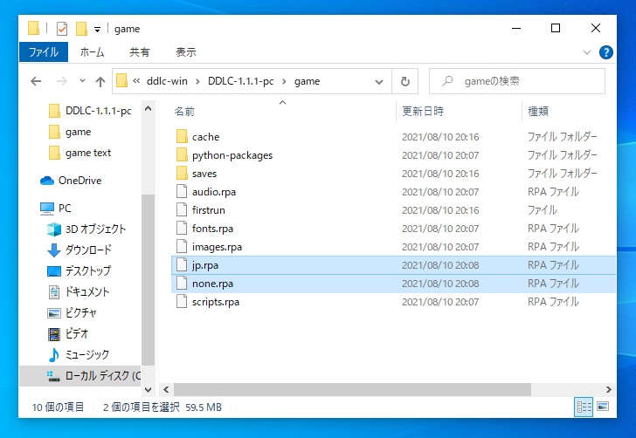Screen dimensions: 636x438
Task: Click the New folder quick access icon
Action: [x=81, y=29]
